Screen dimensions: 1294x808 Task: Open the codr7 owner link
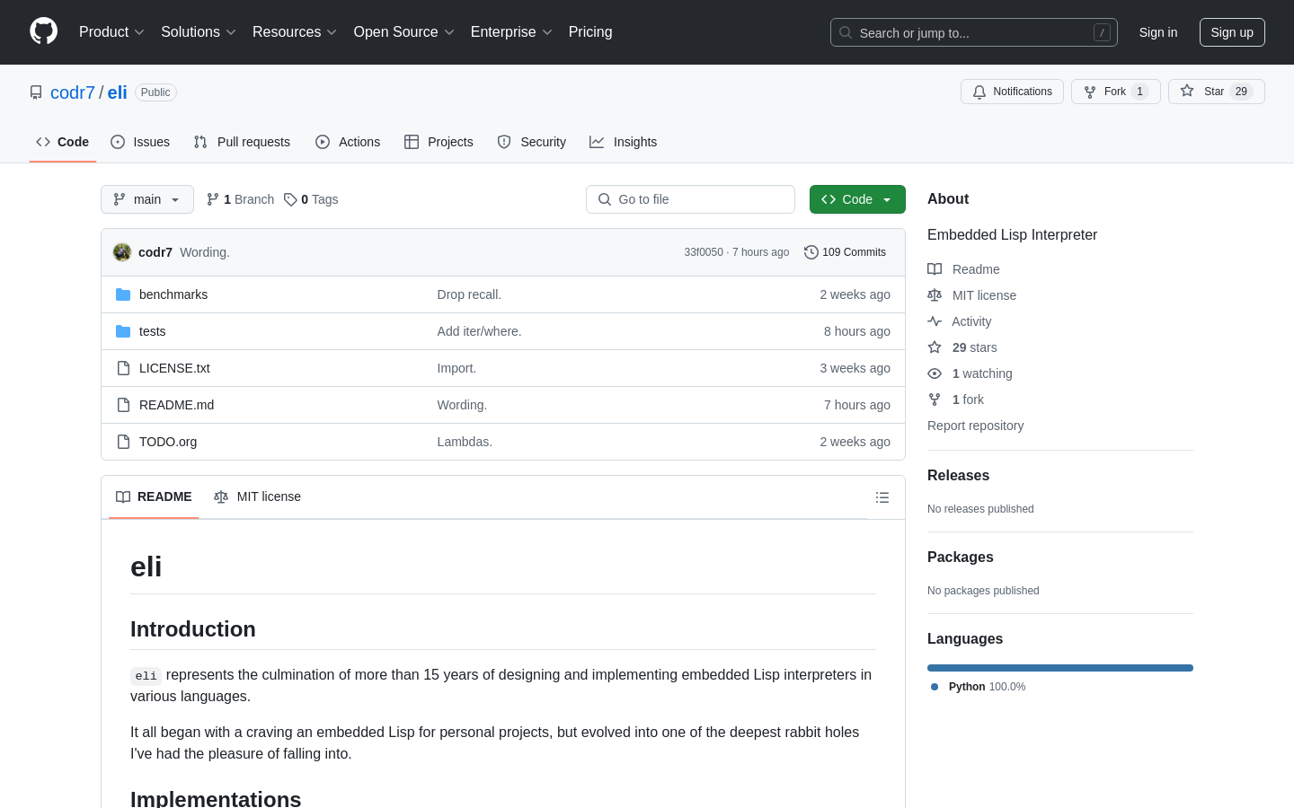73,92
